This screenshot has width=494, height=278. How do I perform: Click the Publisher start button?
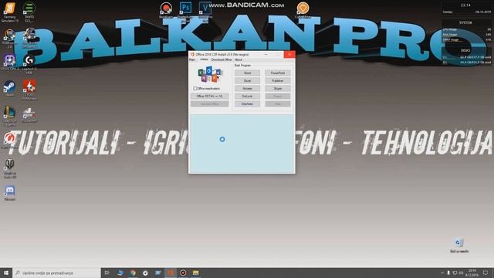tap(278, 80)
